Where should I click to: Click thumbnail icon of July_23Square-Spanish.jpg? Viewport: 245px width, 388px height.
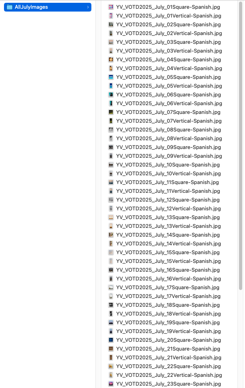point(111,384)
